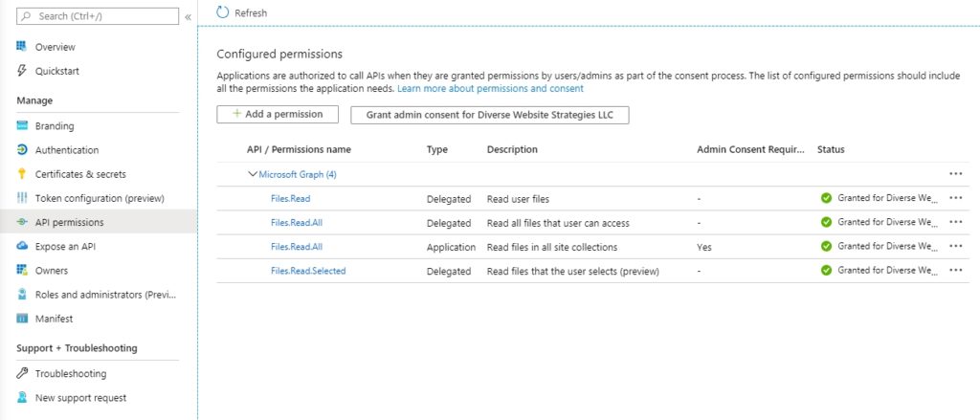Open ellipsis menu for Files.Read.Selected row
Viewport: 980px width, 420px height.
[x=955, y=270]
